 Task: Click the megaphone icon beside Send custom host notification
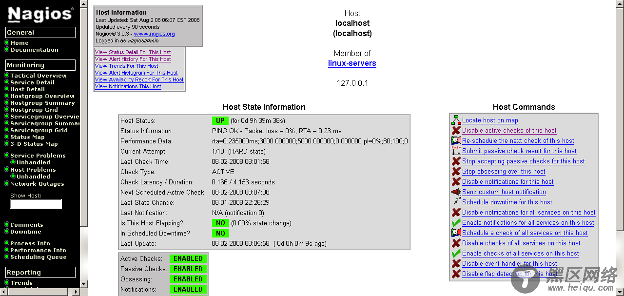456,192
